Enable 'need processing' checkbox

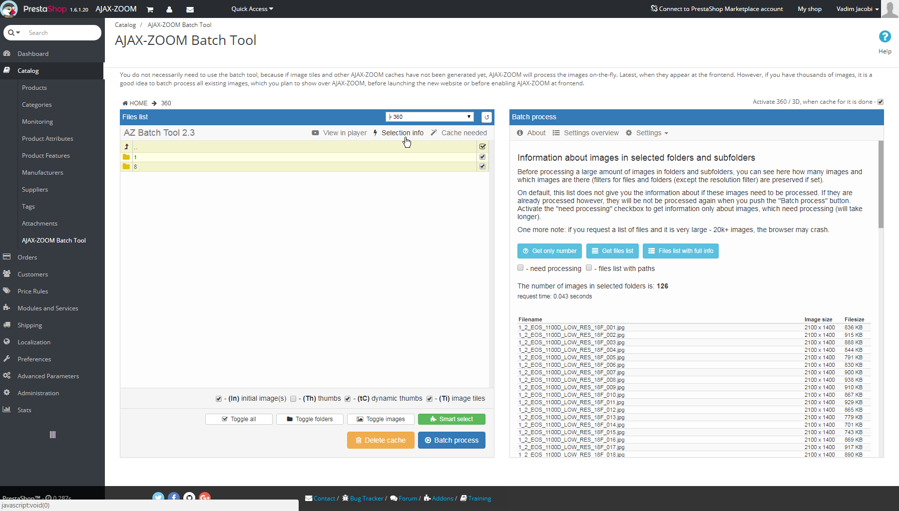click(x=520, y=268)
